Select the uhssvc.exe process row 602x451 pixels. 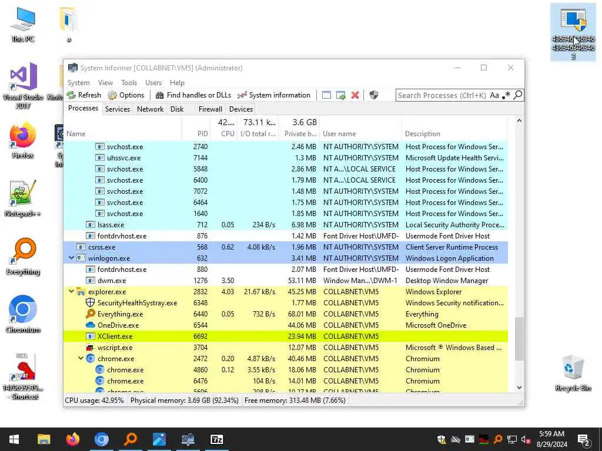[x=286, y=157]
